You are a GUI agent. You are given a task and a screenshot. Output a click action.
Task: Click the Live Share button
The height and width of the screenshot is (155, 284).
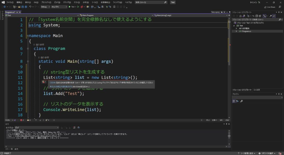tap(270, 7)
